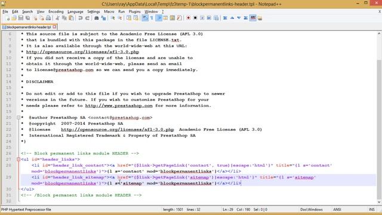Click the 'Ln : 29' status bar entry

click(x=228, y=210)
